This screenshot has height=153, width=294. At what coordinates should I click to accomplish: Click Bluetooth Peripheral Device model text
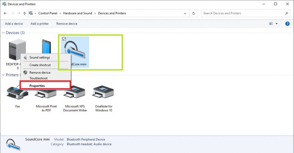(x=86, y=140)
